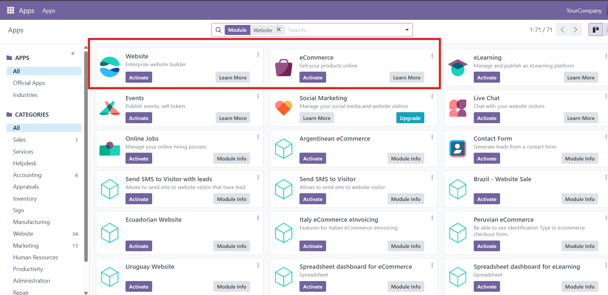Click the Brazil - Website Sale cube icon

(x=458, y=189)
